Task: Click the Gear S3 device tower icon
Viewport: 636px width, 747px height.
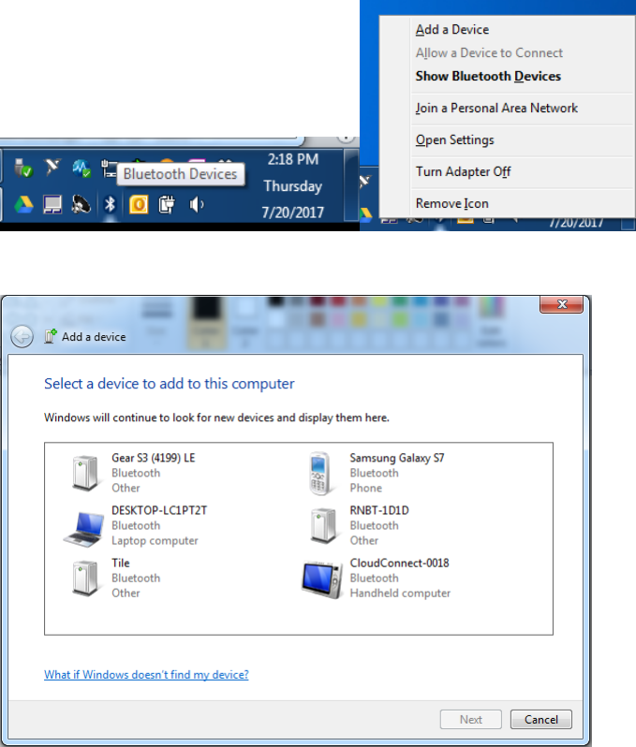Action: click(x=85, y=473)
